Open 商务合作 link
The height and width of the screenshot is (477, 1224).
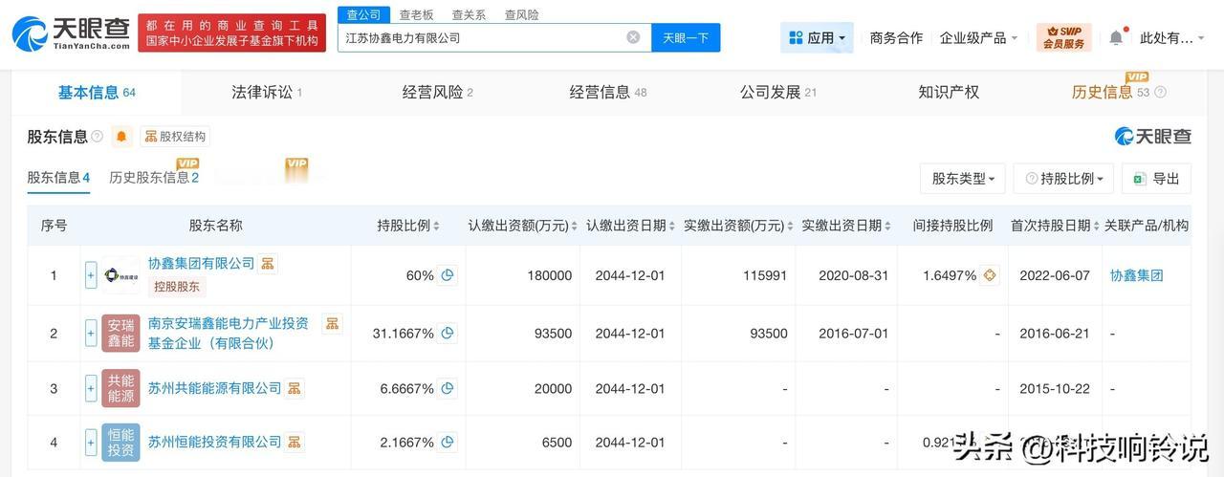[896, 37]
